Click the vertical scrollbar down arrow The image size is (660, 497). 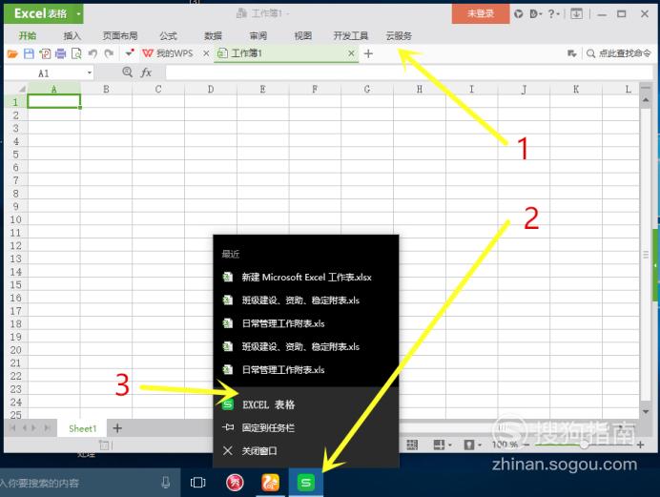646,411
